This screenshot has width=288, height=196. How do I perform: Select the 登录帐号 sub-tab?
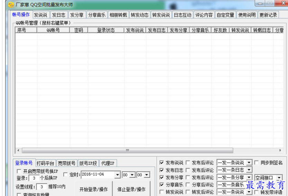24,163
